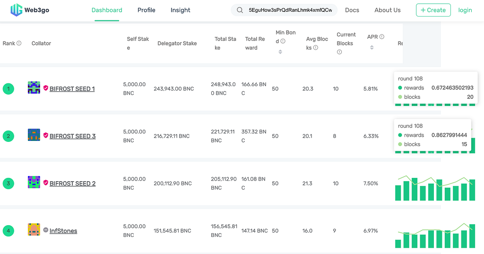This screenshot has width=484, height=254.
Task: Click the 6.33% APR value
Action: click(371, 136)
